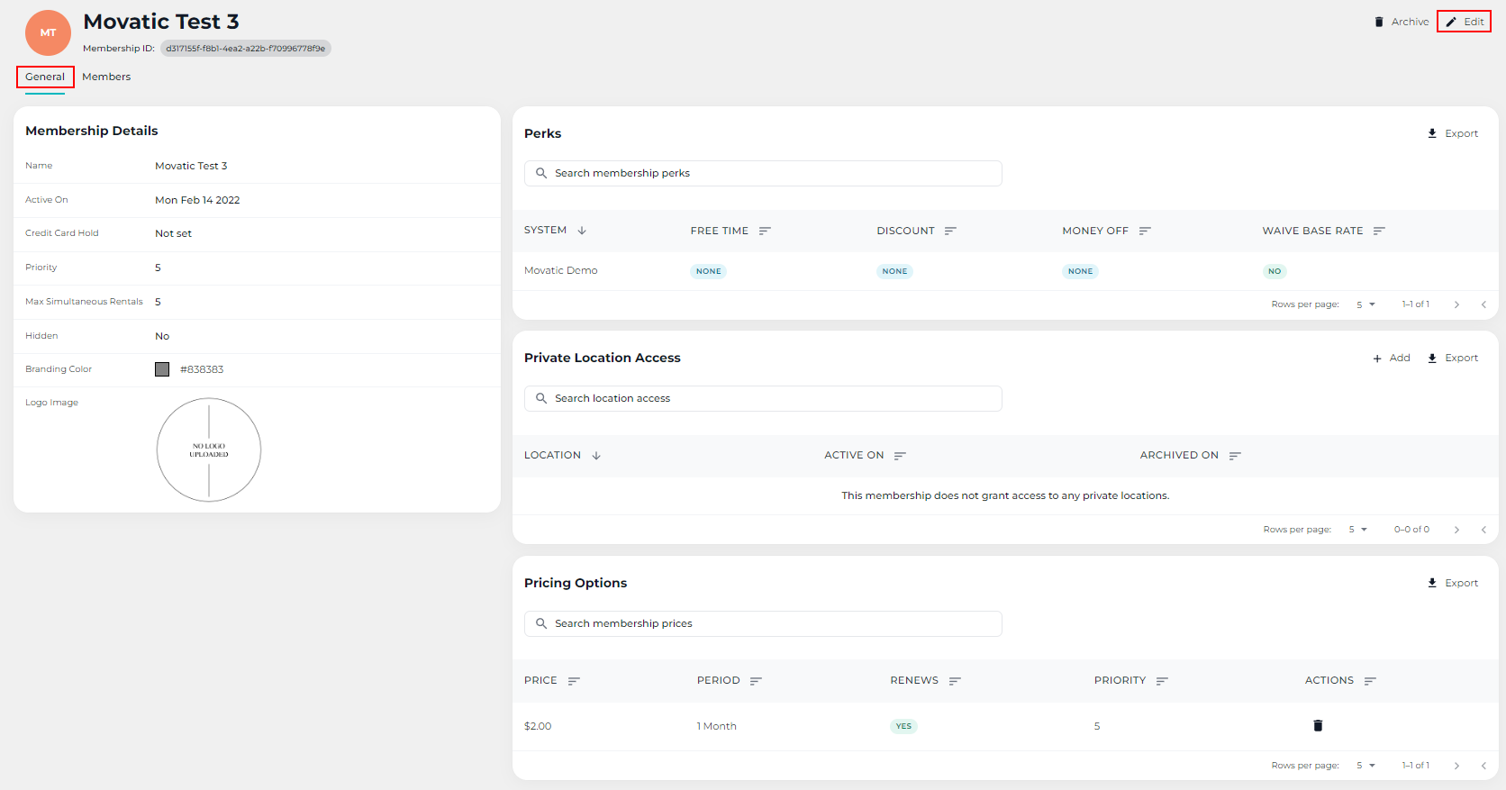
Task: Click the Renews column filter icon
Action: 955,681
